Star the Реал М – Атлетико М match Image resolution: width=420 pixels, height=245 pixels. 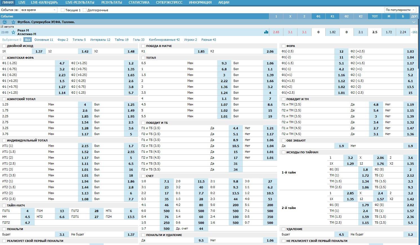tap(13, 32)
